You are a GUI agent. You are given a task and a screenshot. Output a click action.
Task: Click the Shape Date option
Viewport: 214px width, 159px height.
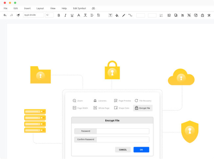(122, 108)
